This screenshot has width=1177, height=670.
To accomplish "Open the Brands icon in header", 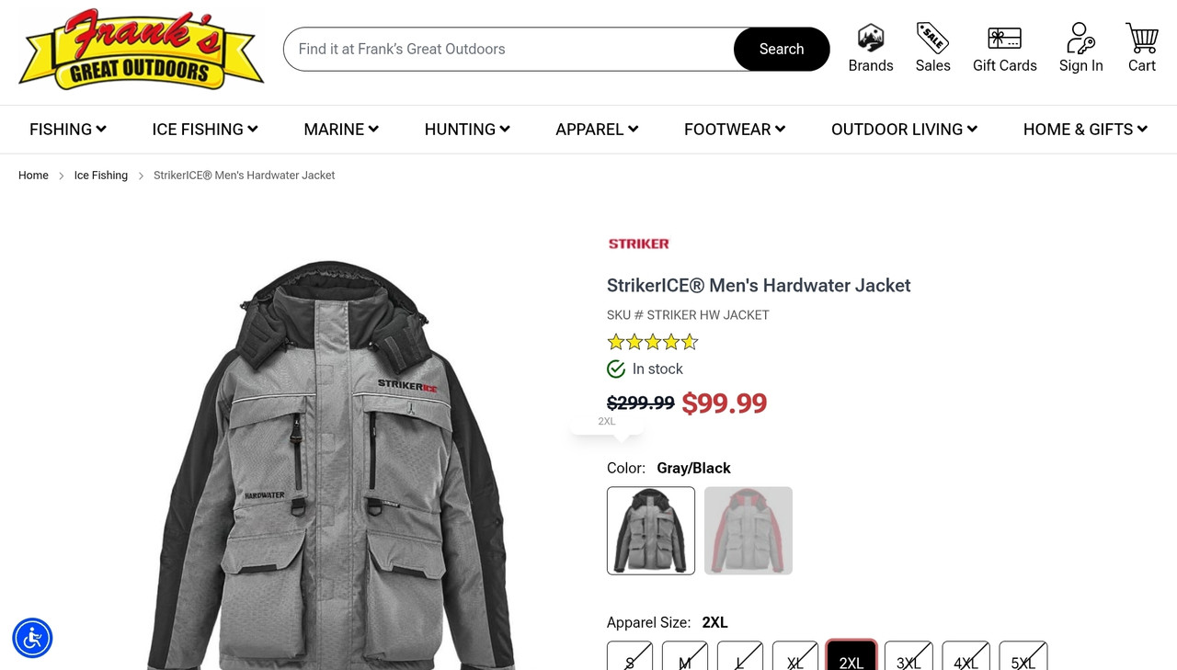I will (x=871, y=39).
